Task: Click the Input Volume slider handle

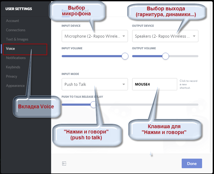Action: [x=125, y=56]
